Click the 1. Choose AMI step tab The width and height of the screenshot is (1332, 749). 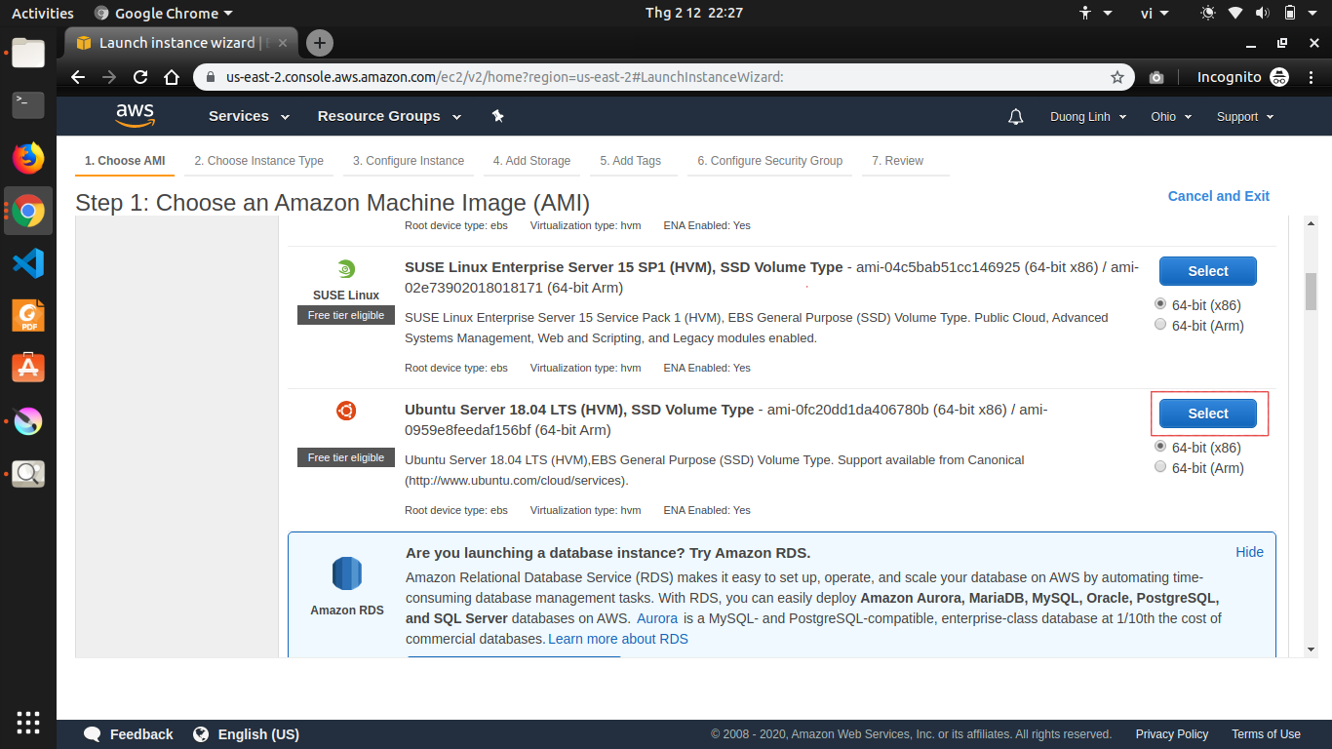click(x=125, y=161)
